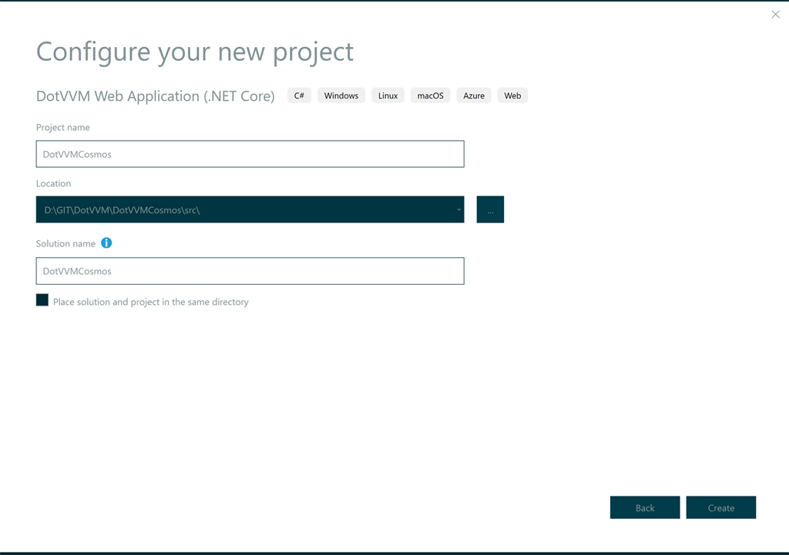
Task: Select the Azure tag
Action: click(473, 95)
